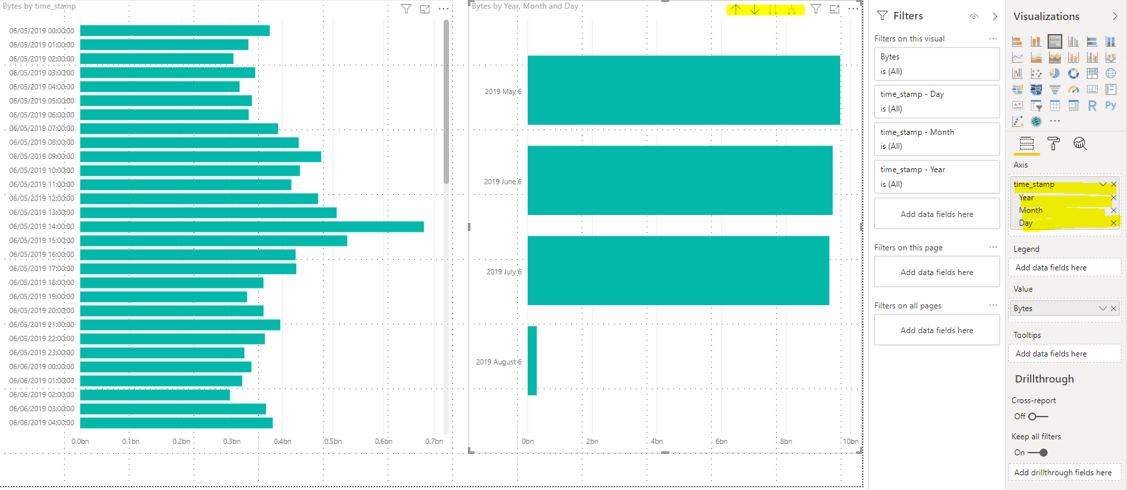The height and width of the screenshot is (490, 1127).
Task: Select the stacked column chart visualization
Action: [x=1036, y=41]
